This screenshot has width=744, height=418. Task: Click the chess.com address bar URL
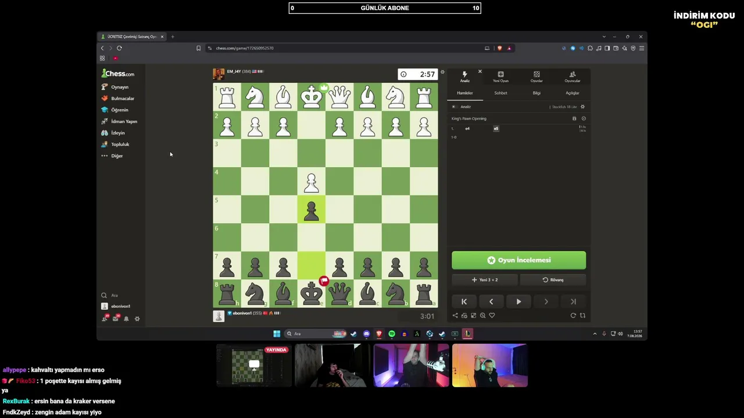click(245, 48)
